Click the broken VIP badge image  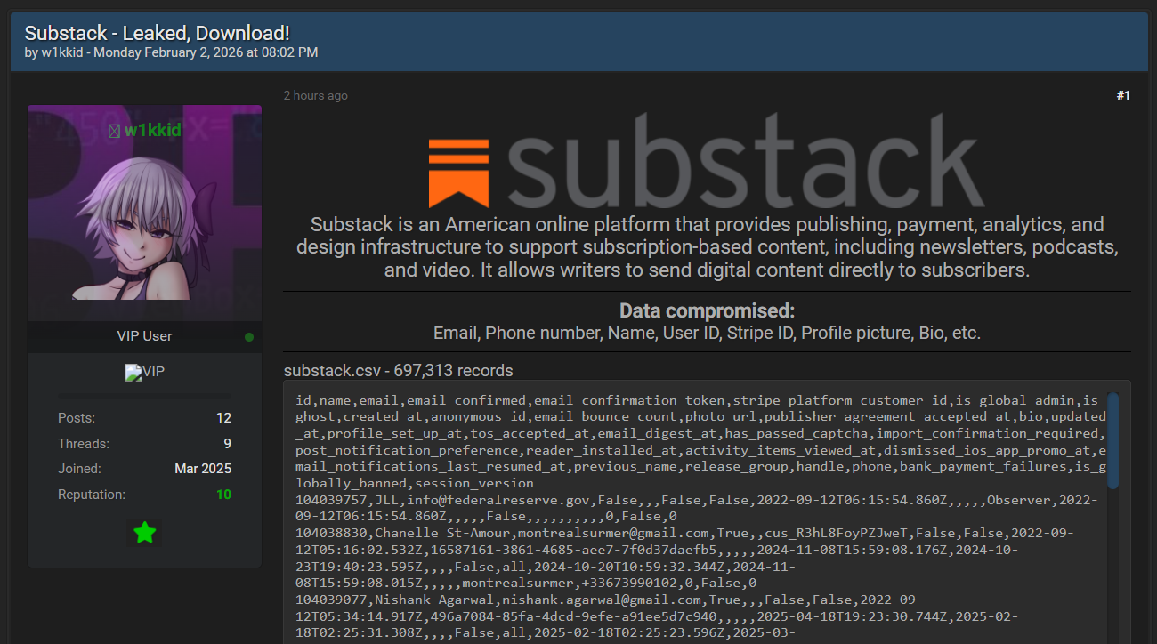(x=144, y=373)
